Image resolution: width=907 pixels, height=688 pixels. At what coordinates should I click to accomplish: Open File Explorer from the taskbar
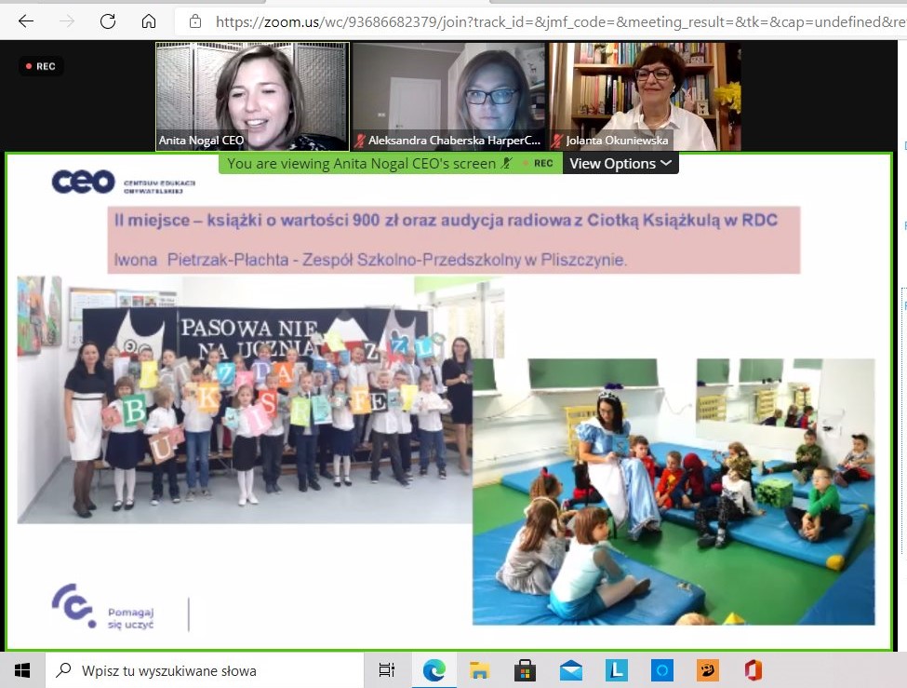point(479,670)
